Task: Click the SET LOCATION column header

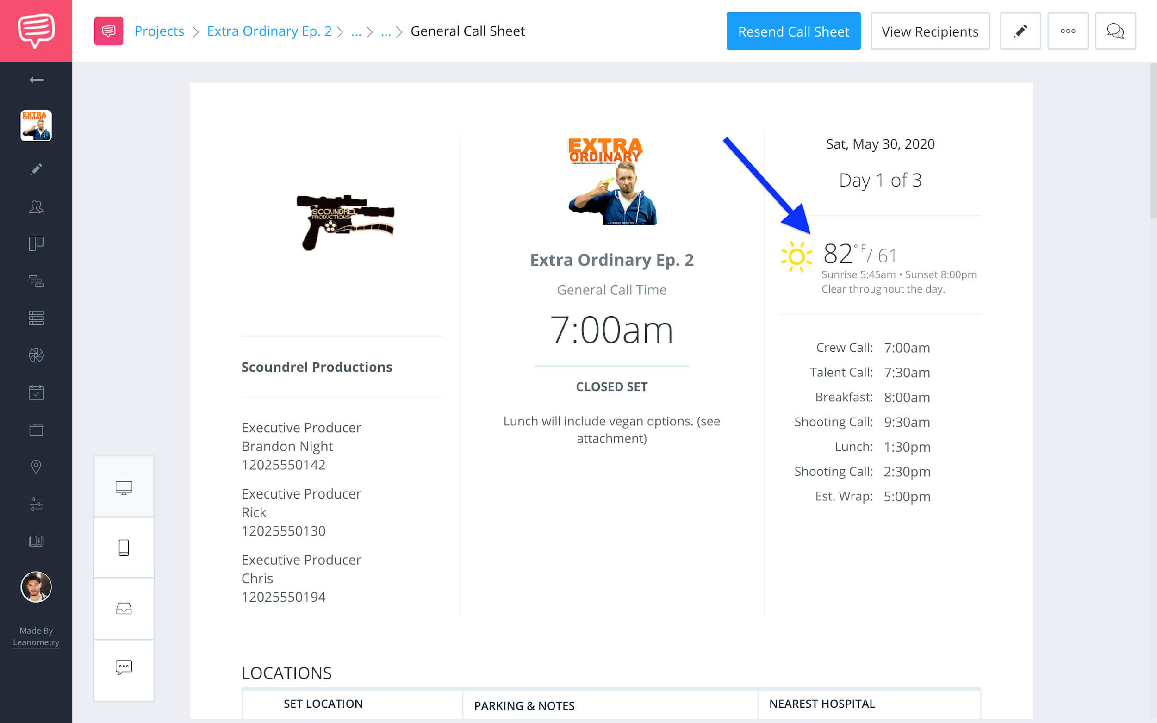Action: click(x=323, y=704)
